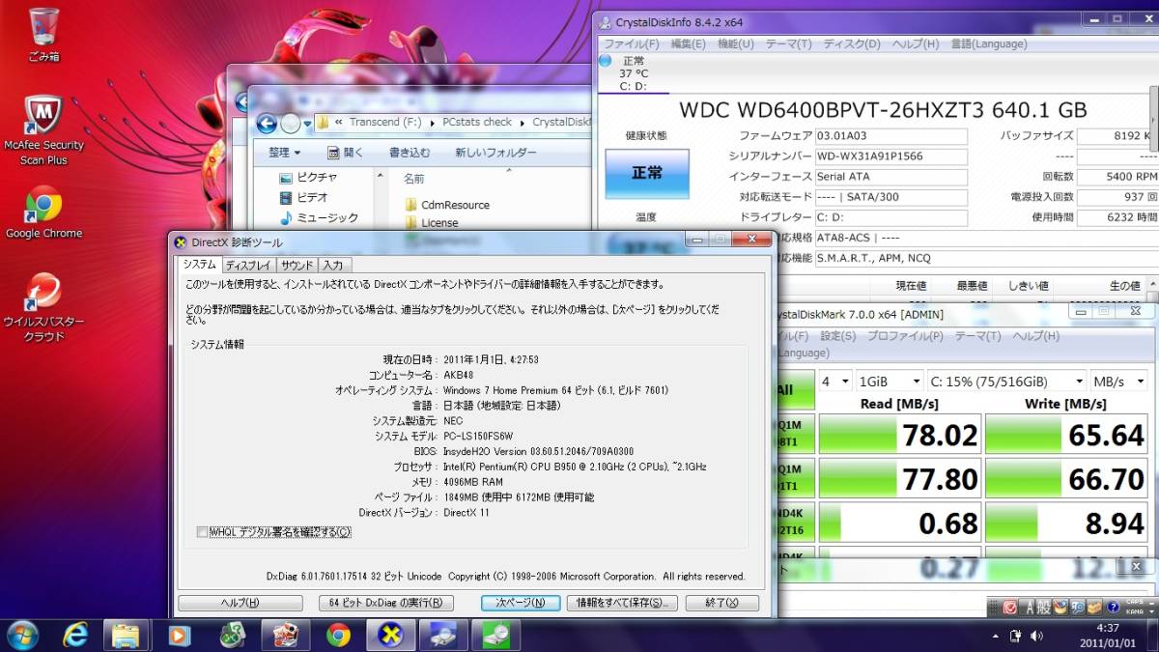Screen dimensions: 1159x652
Task: Click the IME red circle icon
Action: click(x=1010, y=608)
